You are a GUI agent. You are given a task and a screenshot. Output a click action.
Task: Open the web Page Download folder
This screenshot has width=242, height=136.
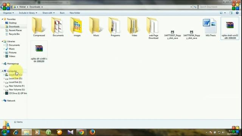click(154, 28)
